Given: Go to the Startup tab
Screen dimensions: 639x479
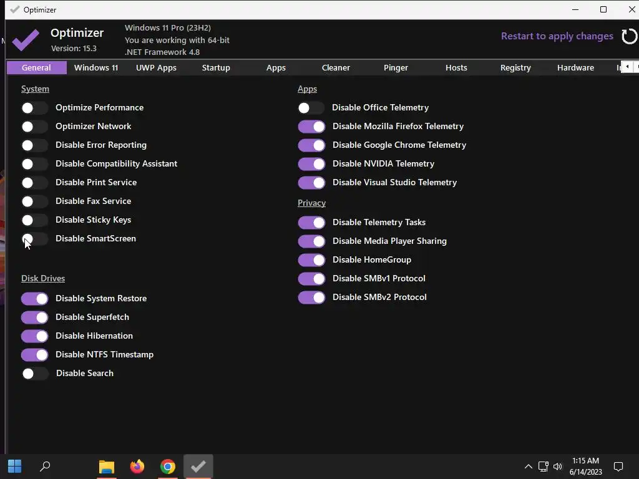Looking at the screenshot, I should point(216,67).
